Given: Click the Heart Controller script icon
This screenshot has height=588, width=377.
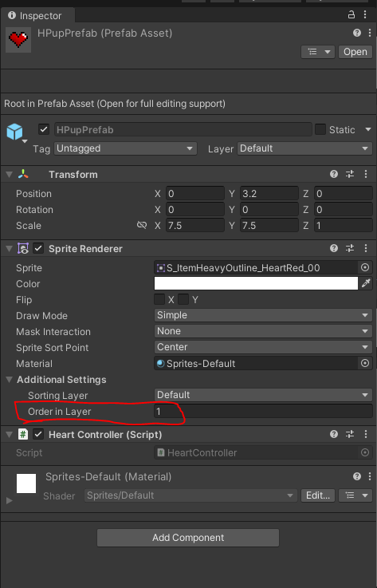Looking at the screenshot, I should point(23,434).
